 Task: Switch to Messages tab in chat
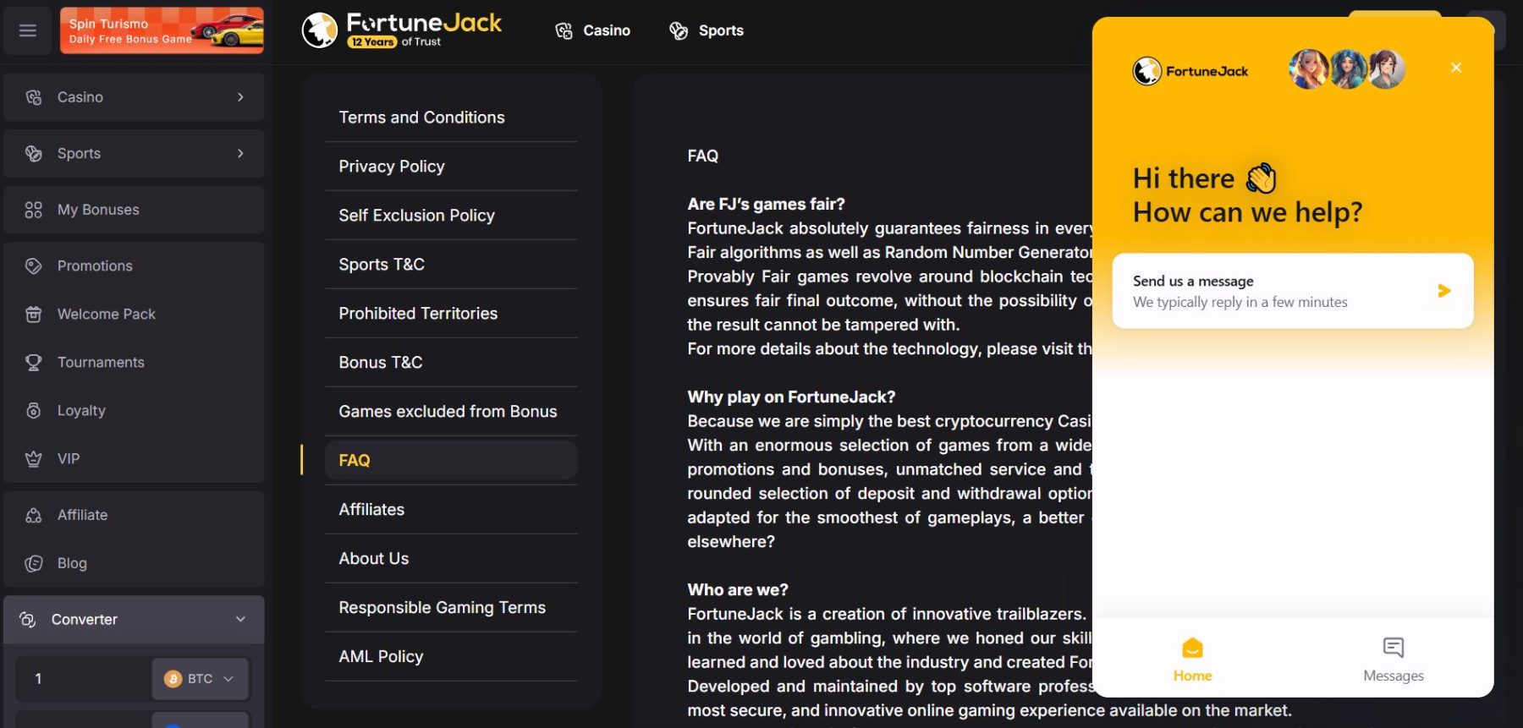pyautogui.click(x=1393, y=660)
